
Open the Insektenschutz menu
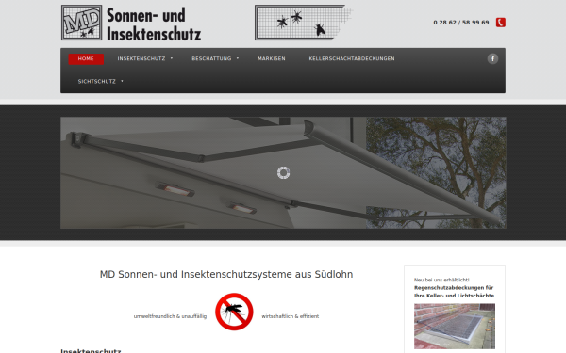141,58
